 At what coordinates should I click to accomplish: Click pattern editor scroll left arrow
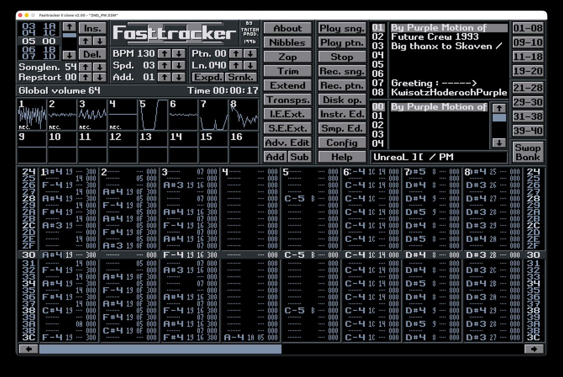(29, 349)
